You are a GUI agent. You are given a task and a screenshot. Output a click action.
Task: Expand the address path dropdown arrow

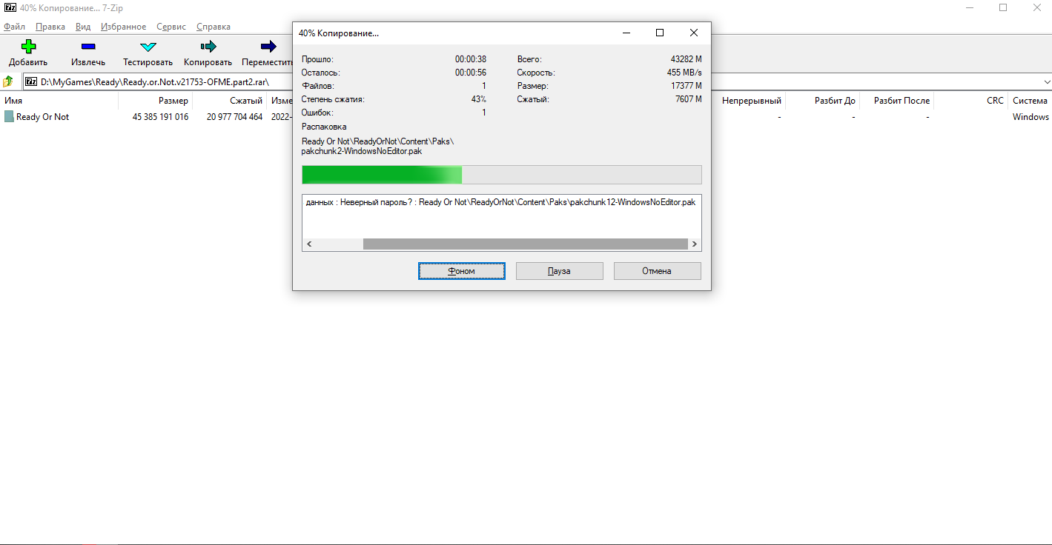pos(1047,81)
